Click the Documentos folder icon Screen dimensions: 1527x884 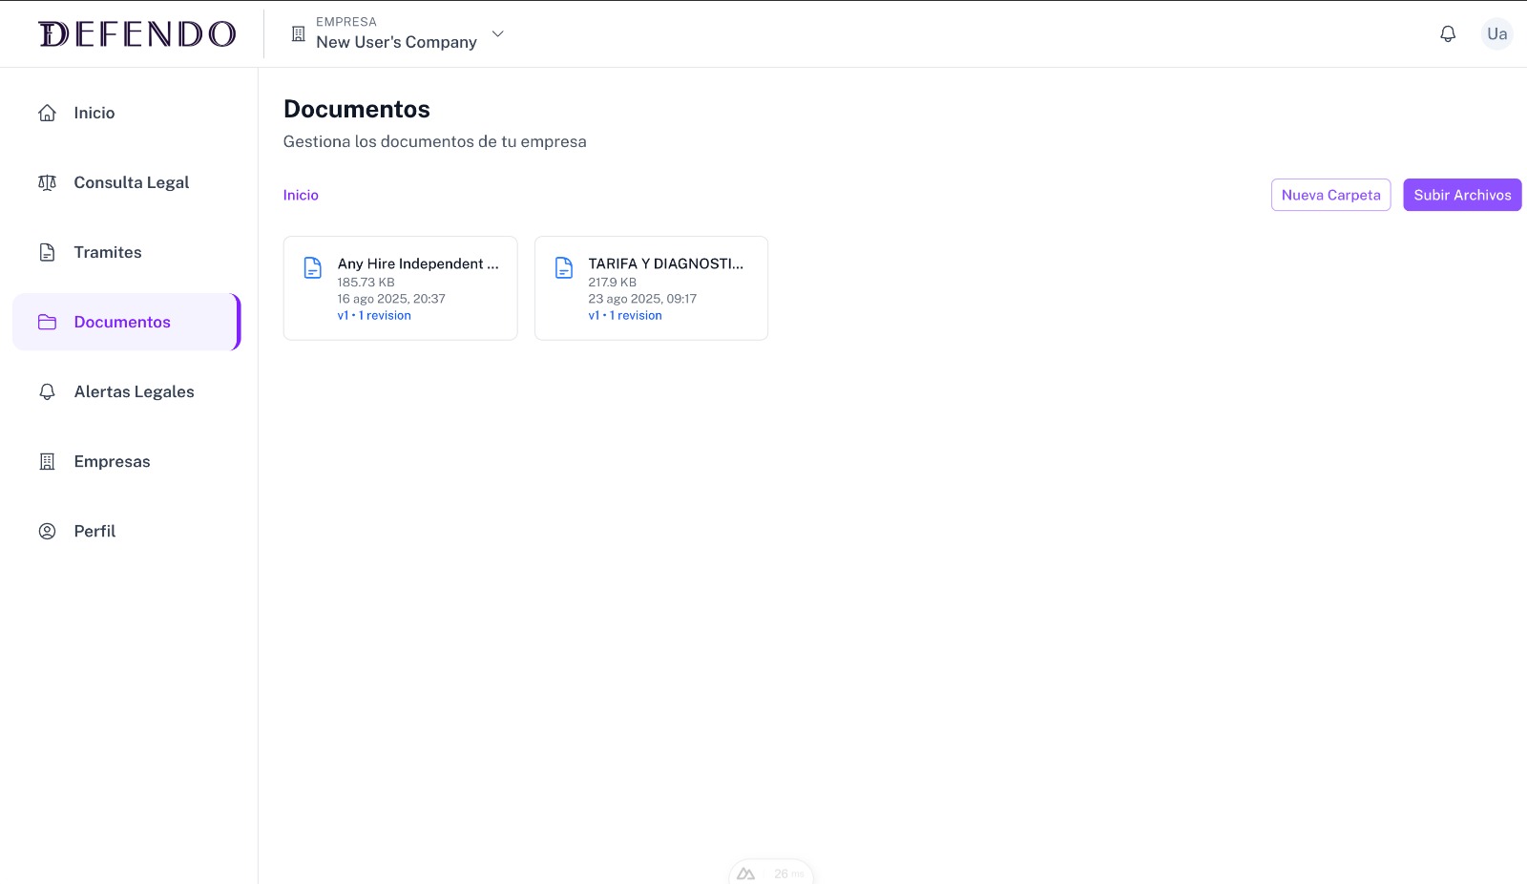click(x=47, y=322)
